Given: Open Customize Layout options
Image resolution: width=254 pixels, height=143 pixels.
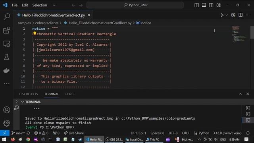Looking at the screenshot, I should (x=219, y=5).
